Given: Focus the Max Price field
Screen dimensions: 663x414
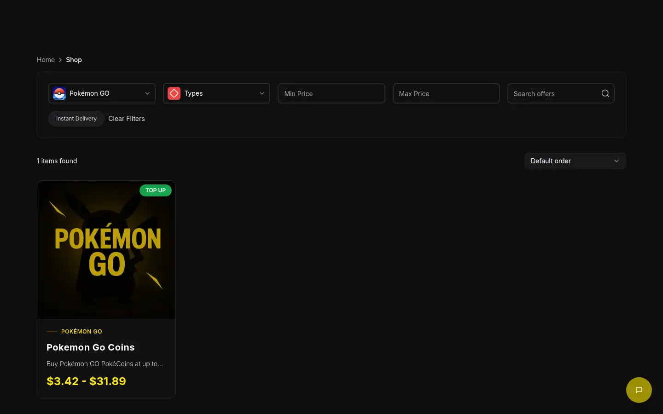Looking at the screenshot, I should (x=446, y=93).
